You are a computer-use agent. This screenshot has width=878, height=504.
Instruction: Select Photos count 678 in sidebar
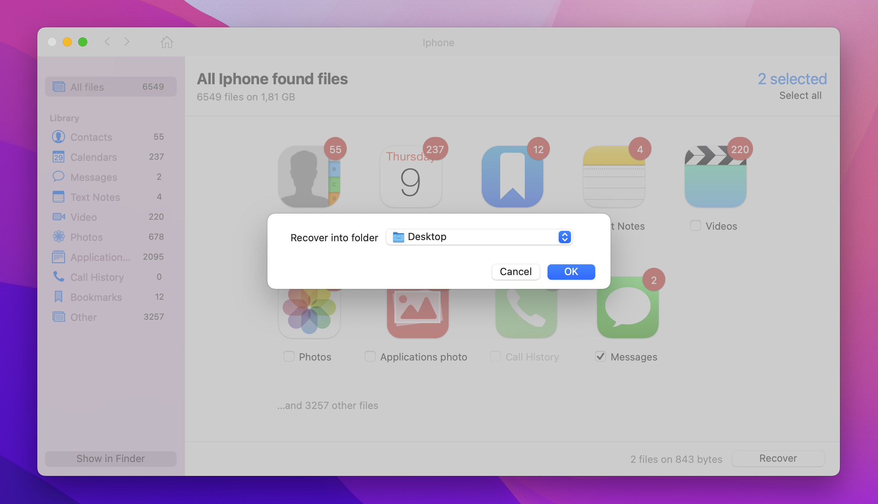(156, 237)
